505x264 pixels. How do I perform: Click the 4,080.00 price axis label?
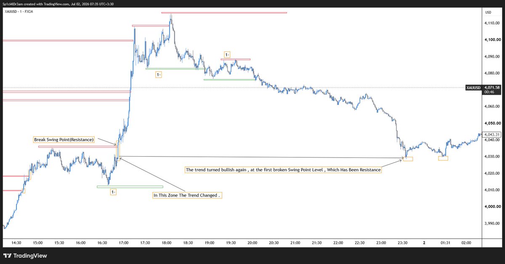[492, 73]
